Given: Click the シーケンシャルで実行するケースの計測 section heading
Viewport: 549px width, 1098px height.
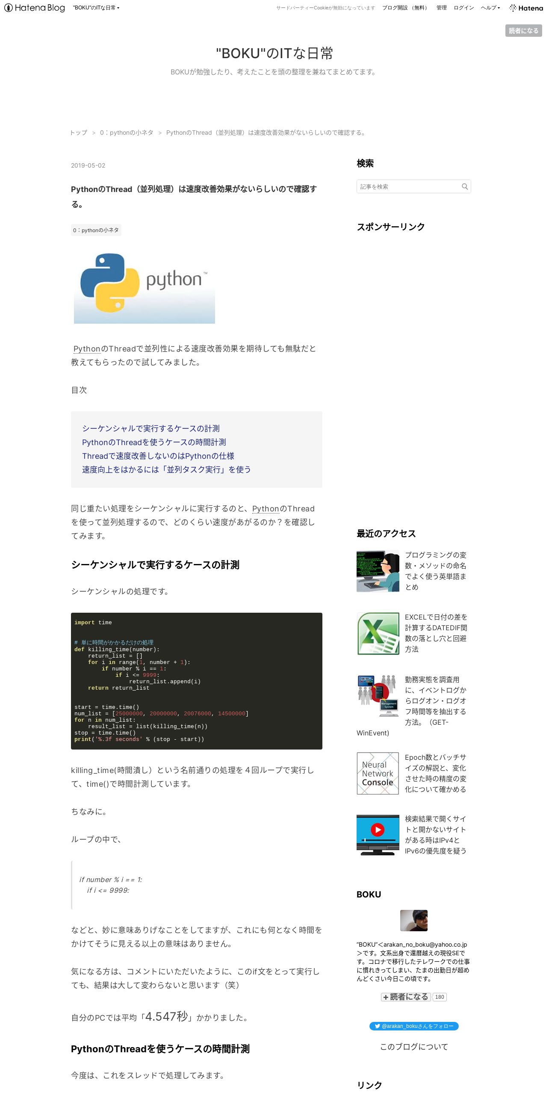Looking at the screenshot, I should [155, 565].
